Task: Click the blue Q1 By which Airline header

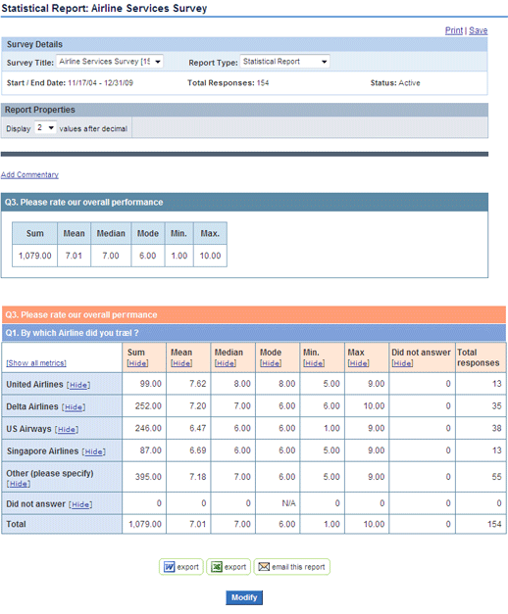Action: 254,333
